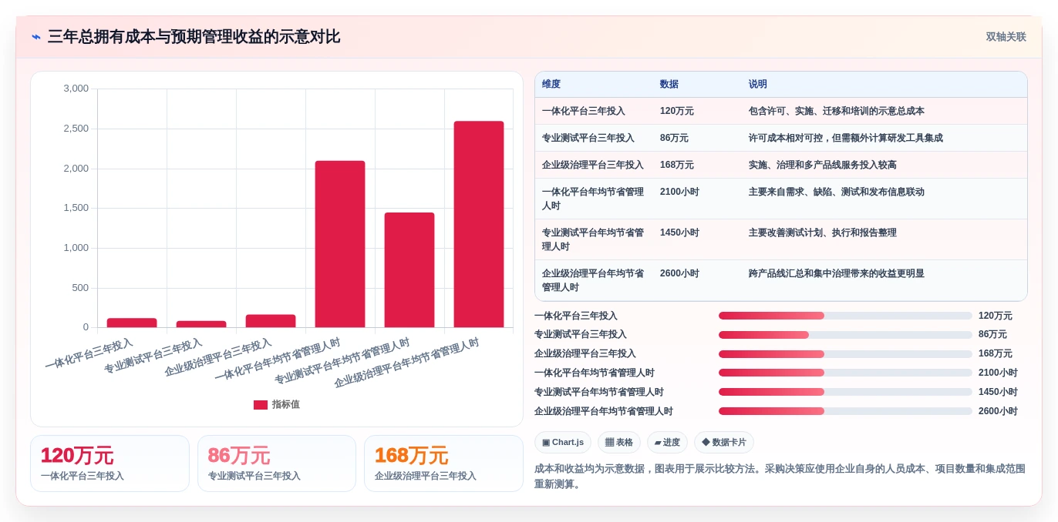
Task: Open the 86万元 data card
Action: (x=277, y=463)
